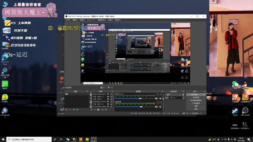The width and height of the screenshot is (253, 142).
Task: Click the 滤镜 filters button above the docks
Action: tap(110, 88)
